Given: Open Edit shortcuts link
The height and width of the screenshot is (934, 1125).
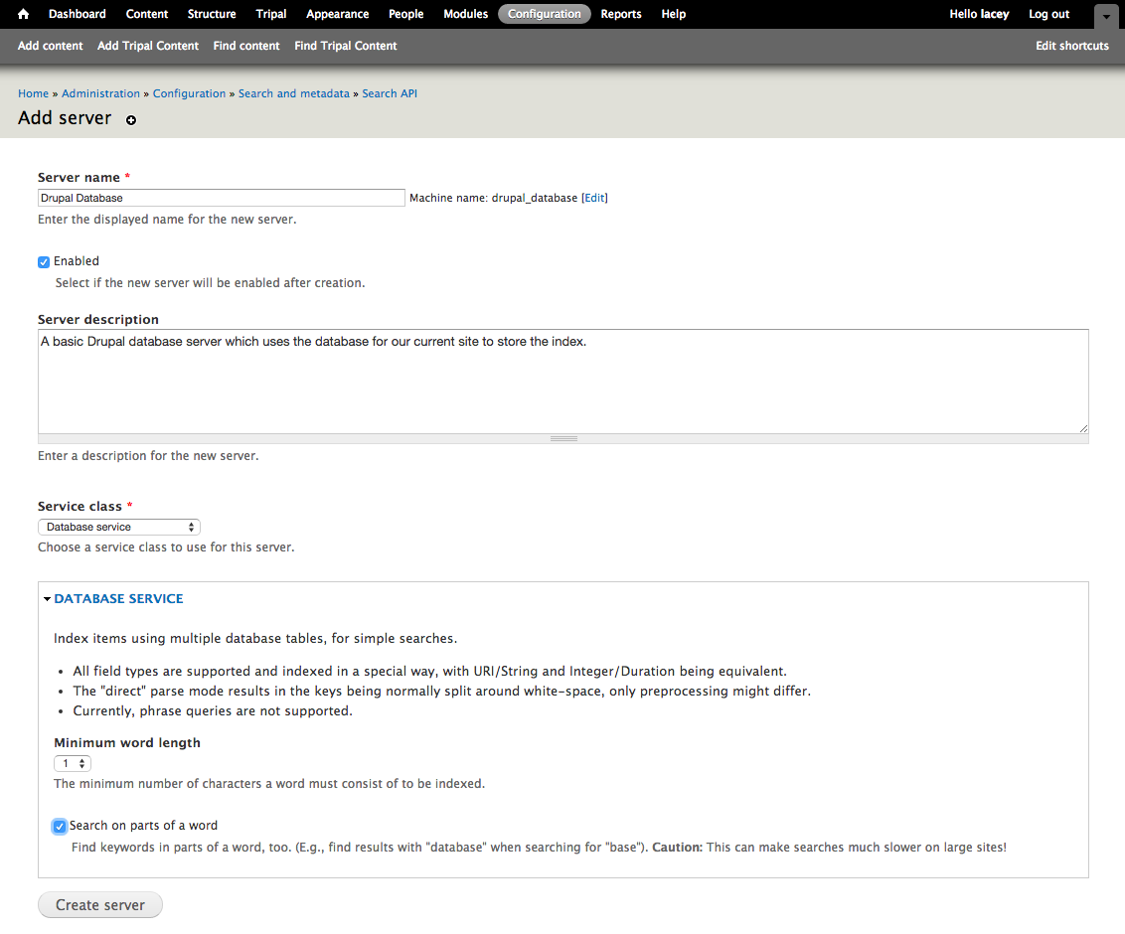Looking at the screenshot, I should coord(1071,46).
